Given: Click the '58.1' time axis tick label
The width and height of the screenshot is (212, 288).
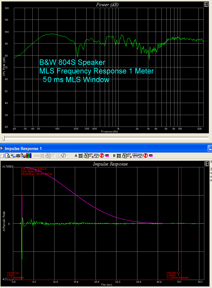Looking at the screenshot, I should [x=200, y=282].
